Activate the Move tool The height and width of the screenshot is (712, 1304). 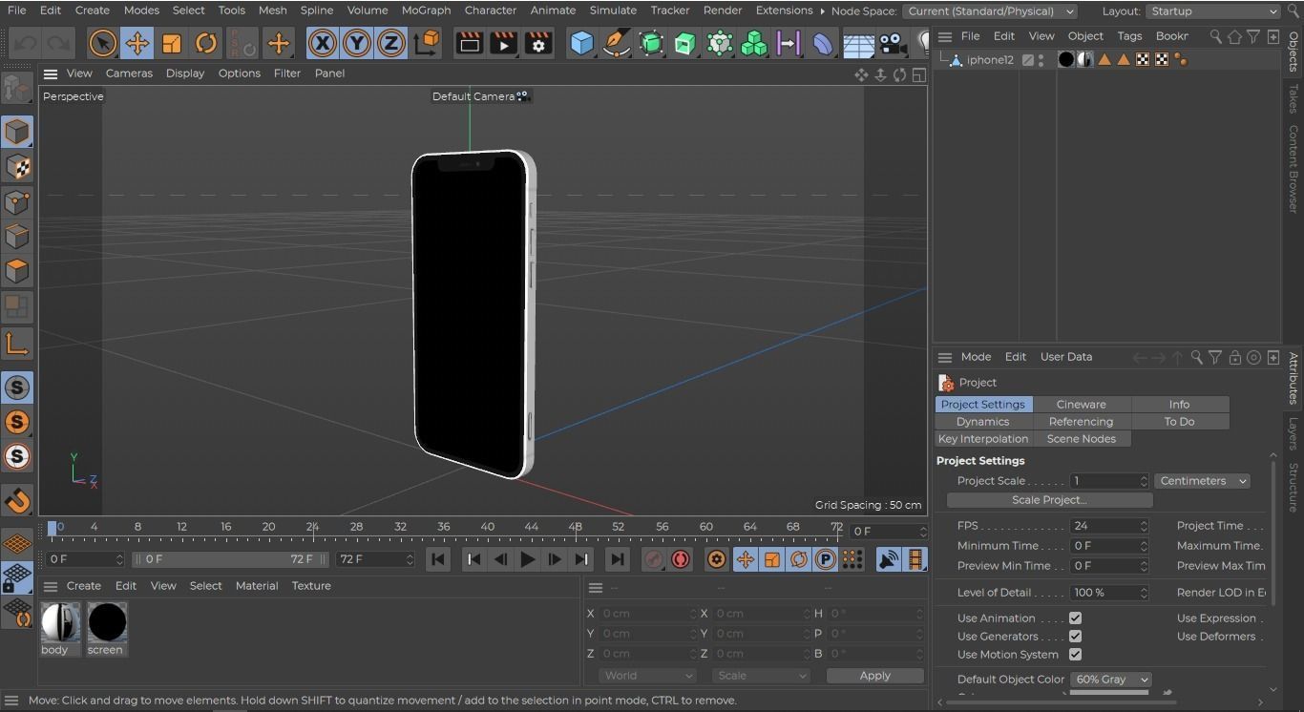point(137,43)
